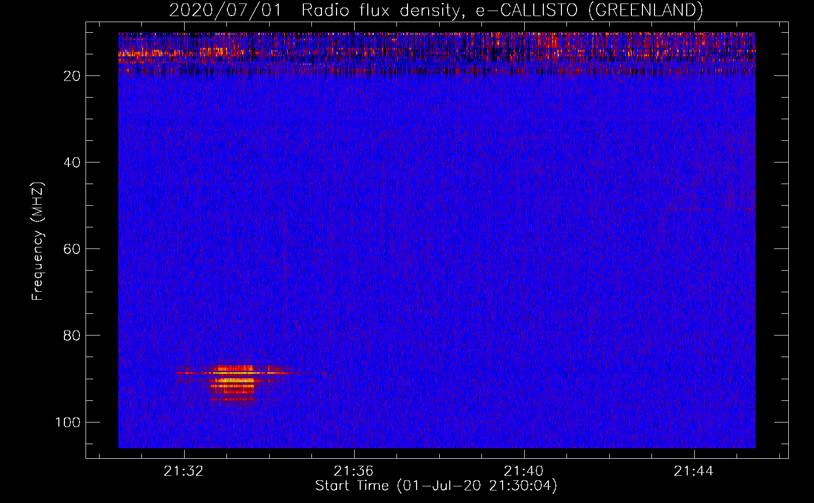This screenshot has width=814, height=503.
Task: Select the 60 frequency tick label
Action: [x=72, y=249]
